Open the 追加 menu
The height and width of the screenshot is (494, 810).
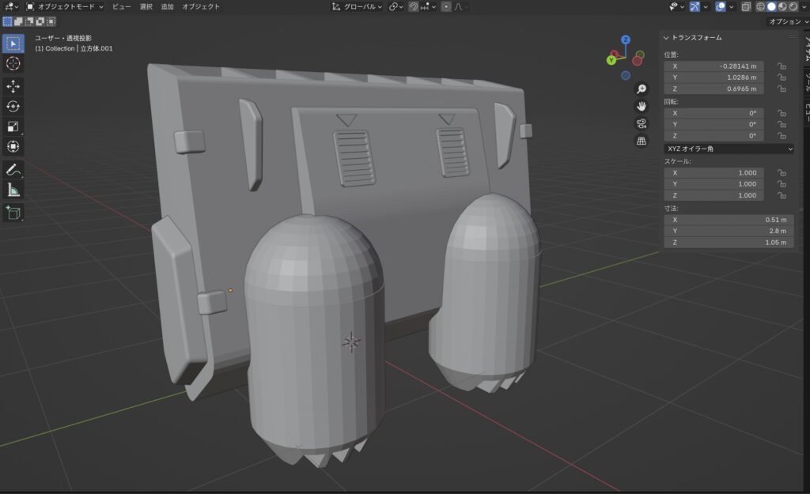pyautogui.click(x=167, y=6)
